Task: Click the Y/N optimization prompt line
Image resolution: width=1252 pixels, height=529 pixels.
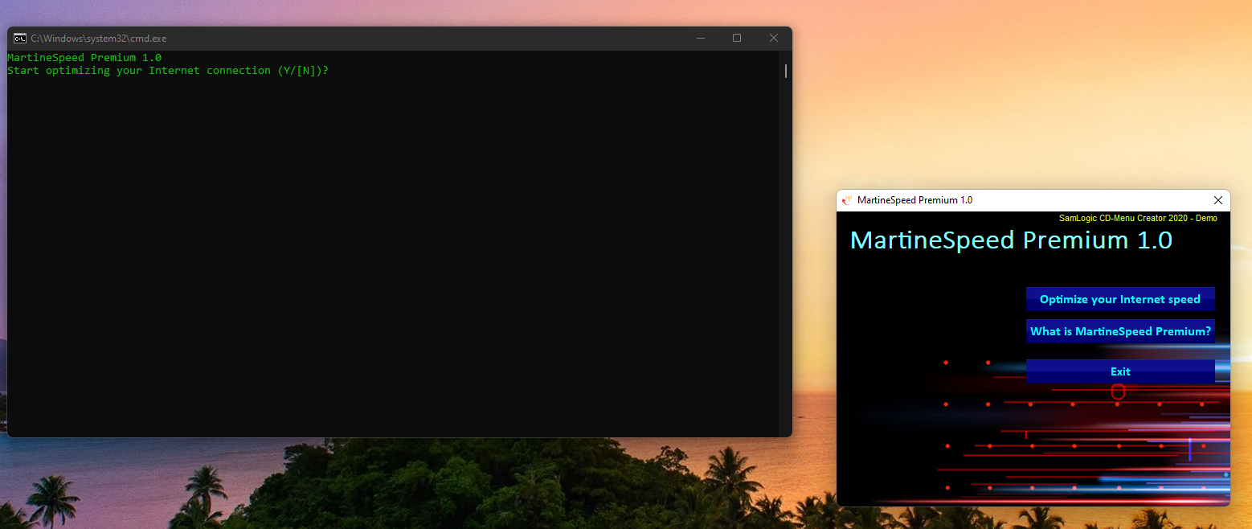Action: pyautogui.click(x=167, y=70)
